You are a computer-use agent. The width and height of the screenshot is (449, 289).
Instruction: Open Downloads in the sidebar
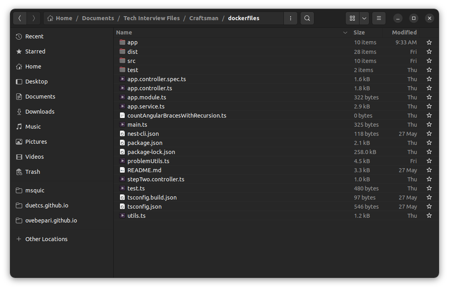(x=61, y=112)
